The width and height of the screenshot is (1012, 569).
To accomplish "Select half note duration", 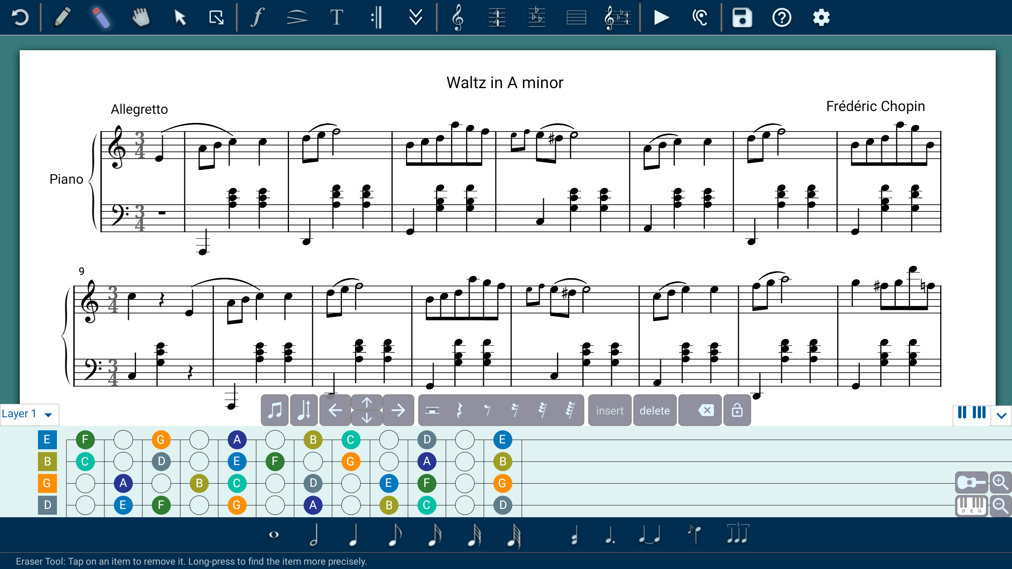I will coord(314,535).
